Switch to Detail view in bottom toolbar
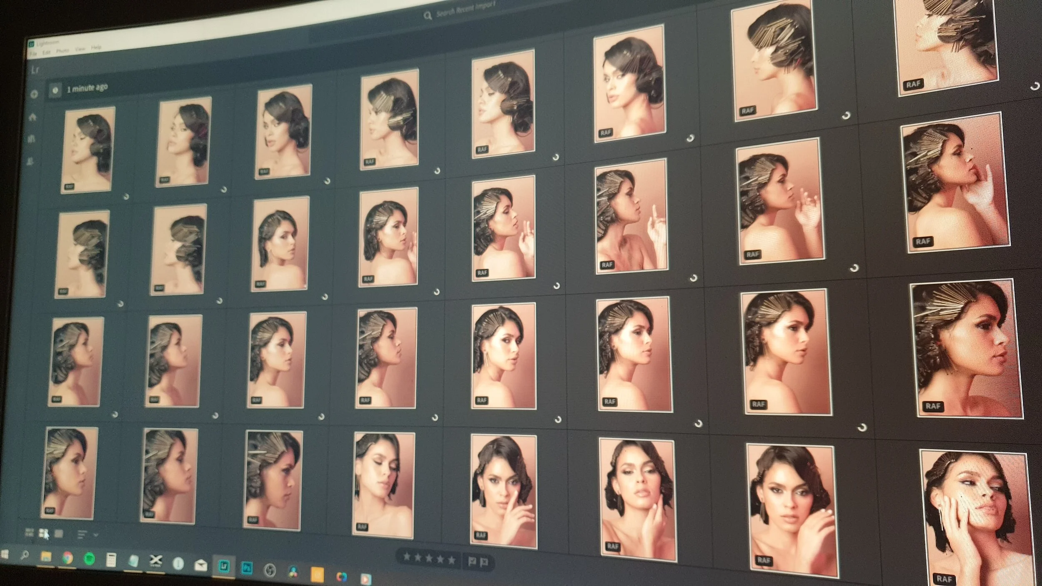This screenshot has height=586, width=1042. click(x=58, y=535)
